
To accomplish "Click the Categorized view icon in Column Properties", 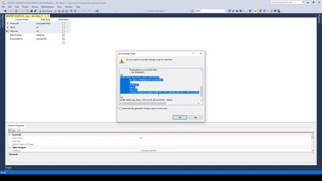I will click(10, 131).
